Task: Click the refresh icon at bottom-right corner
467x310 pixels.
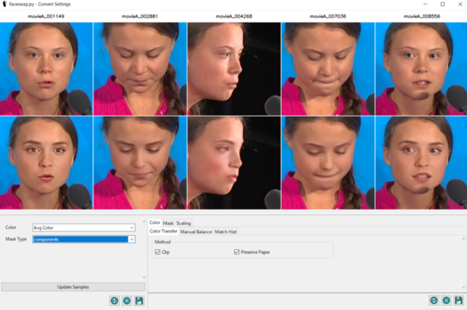Action: coord(434,301)
